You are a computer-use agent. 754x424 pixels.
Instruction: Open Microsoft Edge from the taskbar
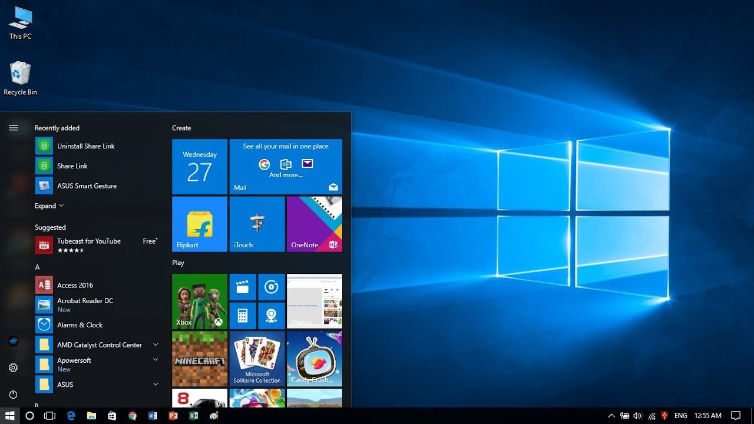click(71, 416)
